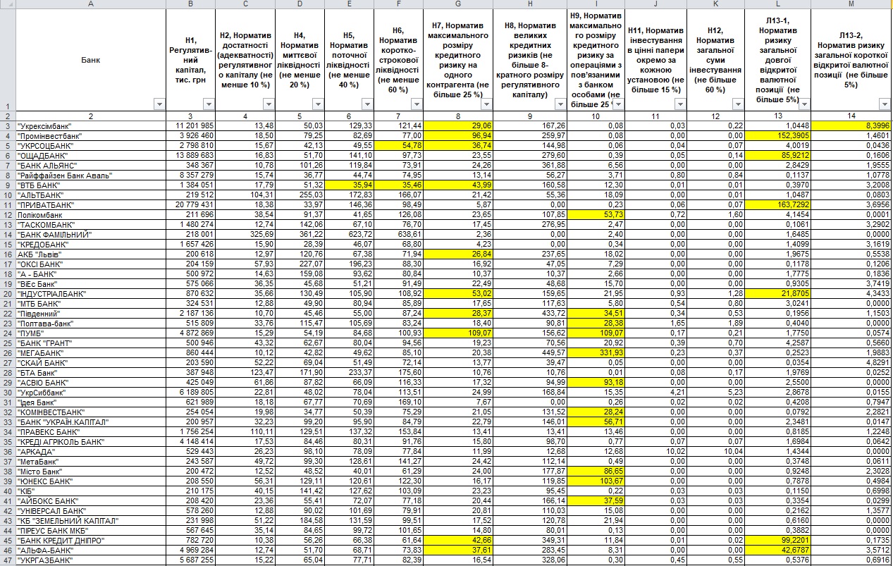Select row 3 via its row number

[x=7, y=125]
